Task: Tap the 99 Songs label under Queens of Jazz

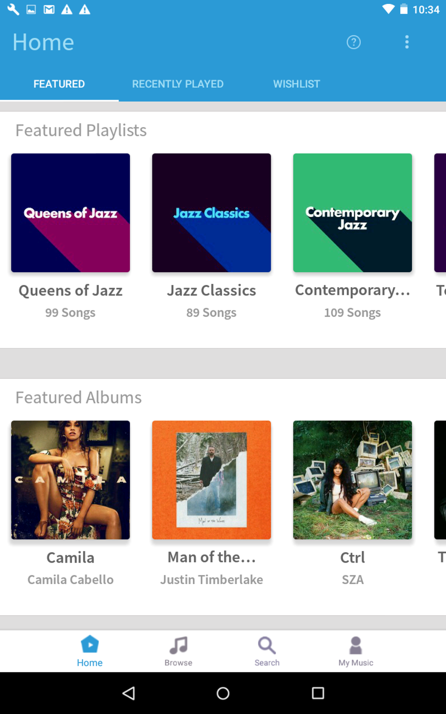Action: point(70,312)
